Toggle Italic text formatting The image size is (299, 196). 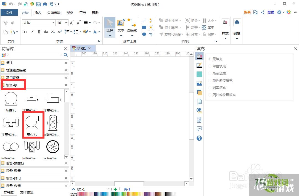32,32
